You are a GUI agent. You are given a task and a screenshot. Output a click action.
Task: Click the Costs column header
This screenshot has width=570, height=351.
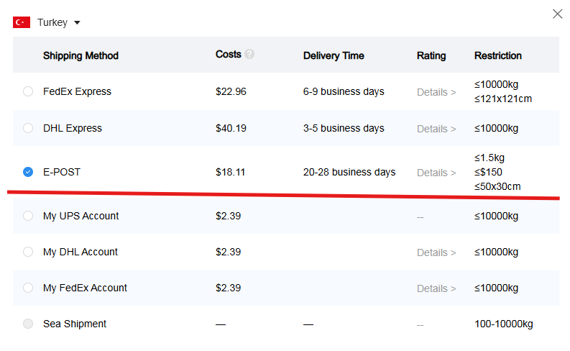229,54
